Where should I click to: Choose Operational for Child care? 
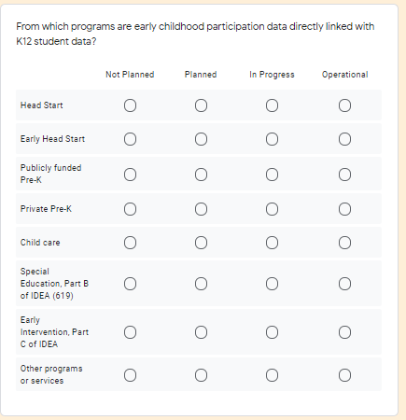344,243
